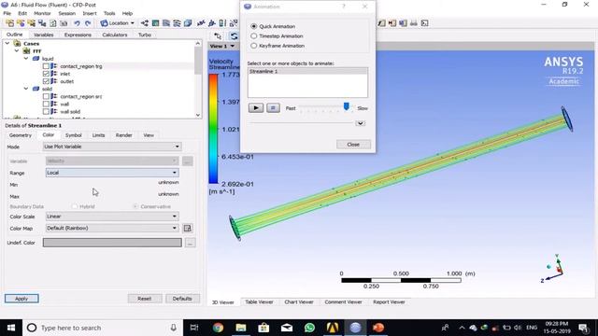The width and height of the screenshot is (598, 336).
Task: Toggle contact_region trg checkbox
Action: click(46, 66)
